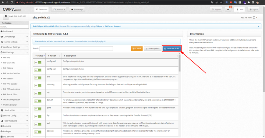Expand CWP Settings menu
This screenshot has height=138, width=265.
pos(14,37)
